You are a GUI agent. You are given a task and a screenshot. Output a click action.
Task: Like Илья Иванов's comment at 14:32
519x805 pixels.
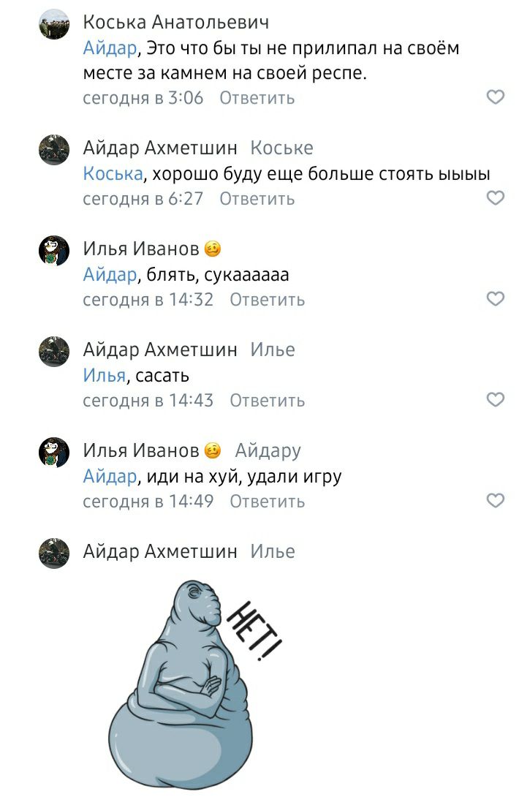[x=495, y=299]
